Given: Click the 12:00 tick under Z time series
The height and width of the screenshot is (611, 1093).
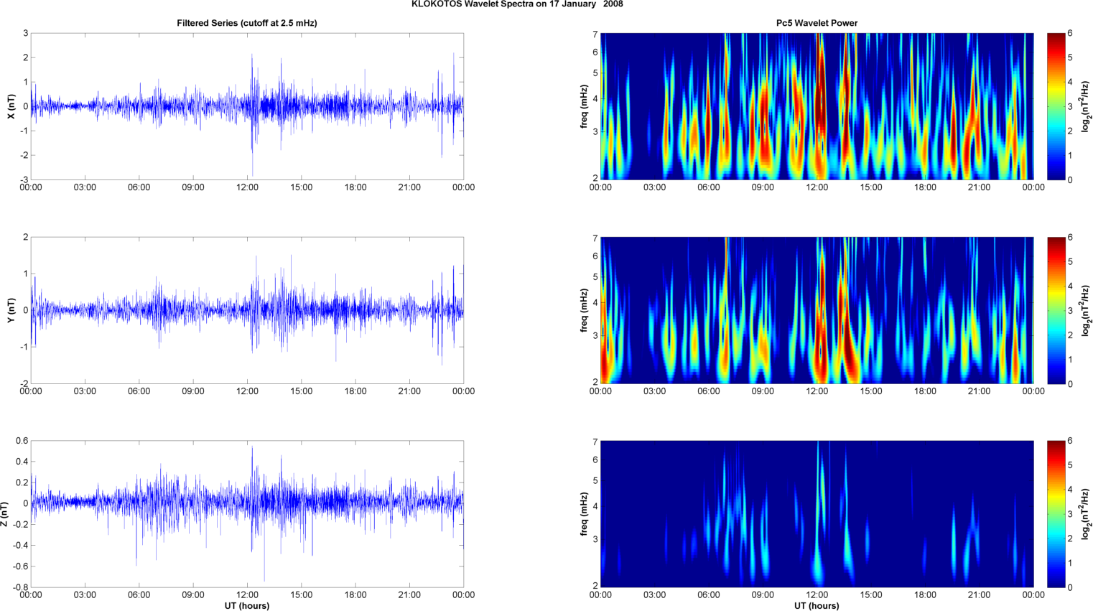Looking at the screenshot, I should (x=247, y=594).
